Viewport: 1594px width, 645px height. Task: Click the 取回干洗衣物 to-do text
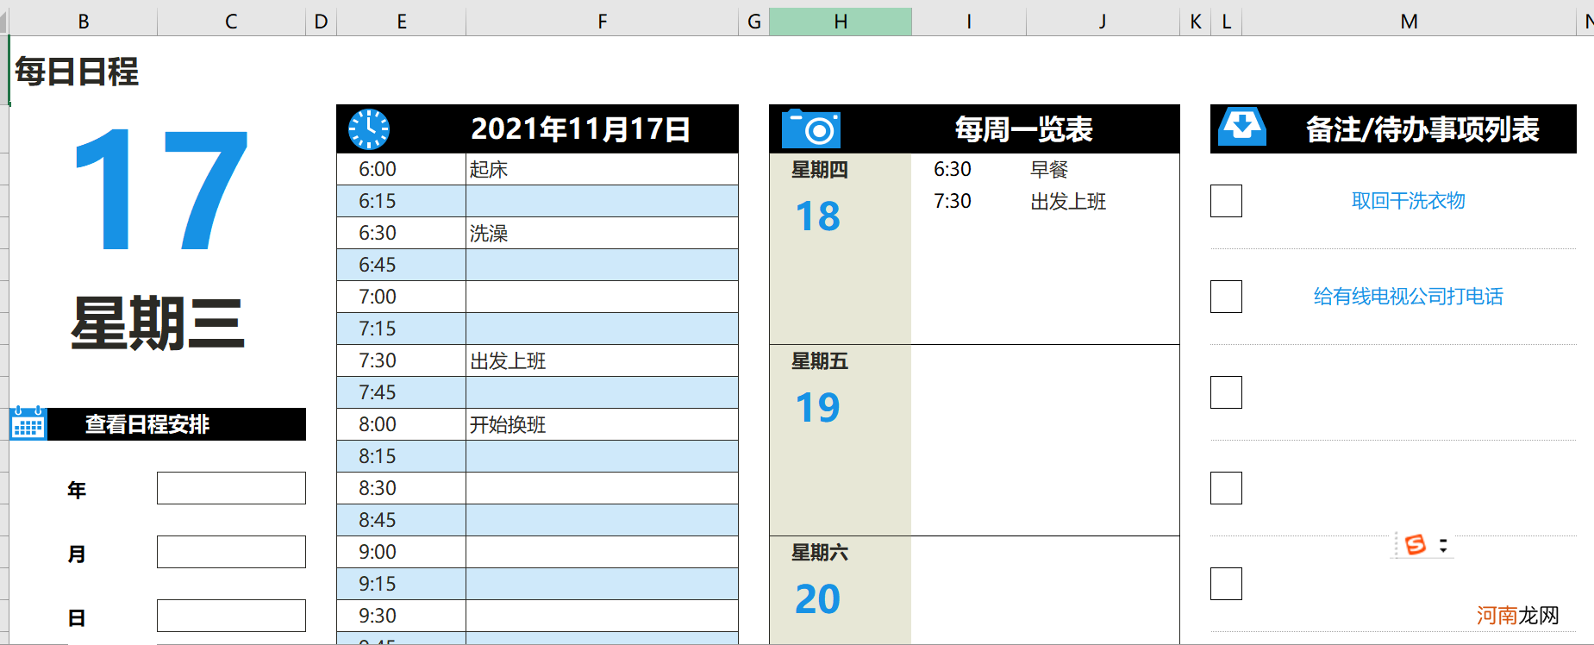coord(1409,201)
